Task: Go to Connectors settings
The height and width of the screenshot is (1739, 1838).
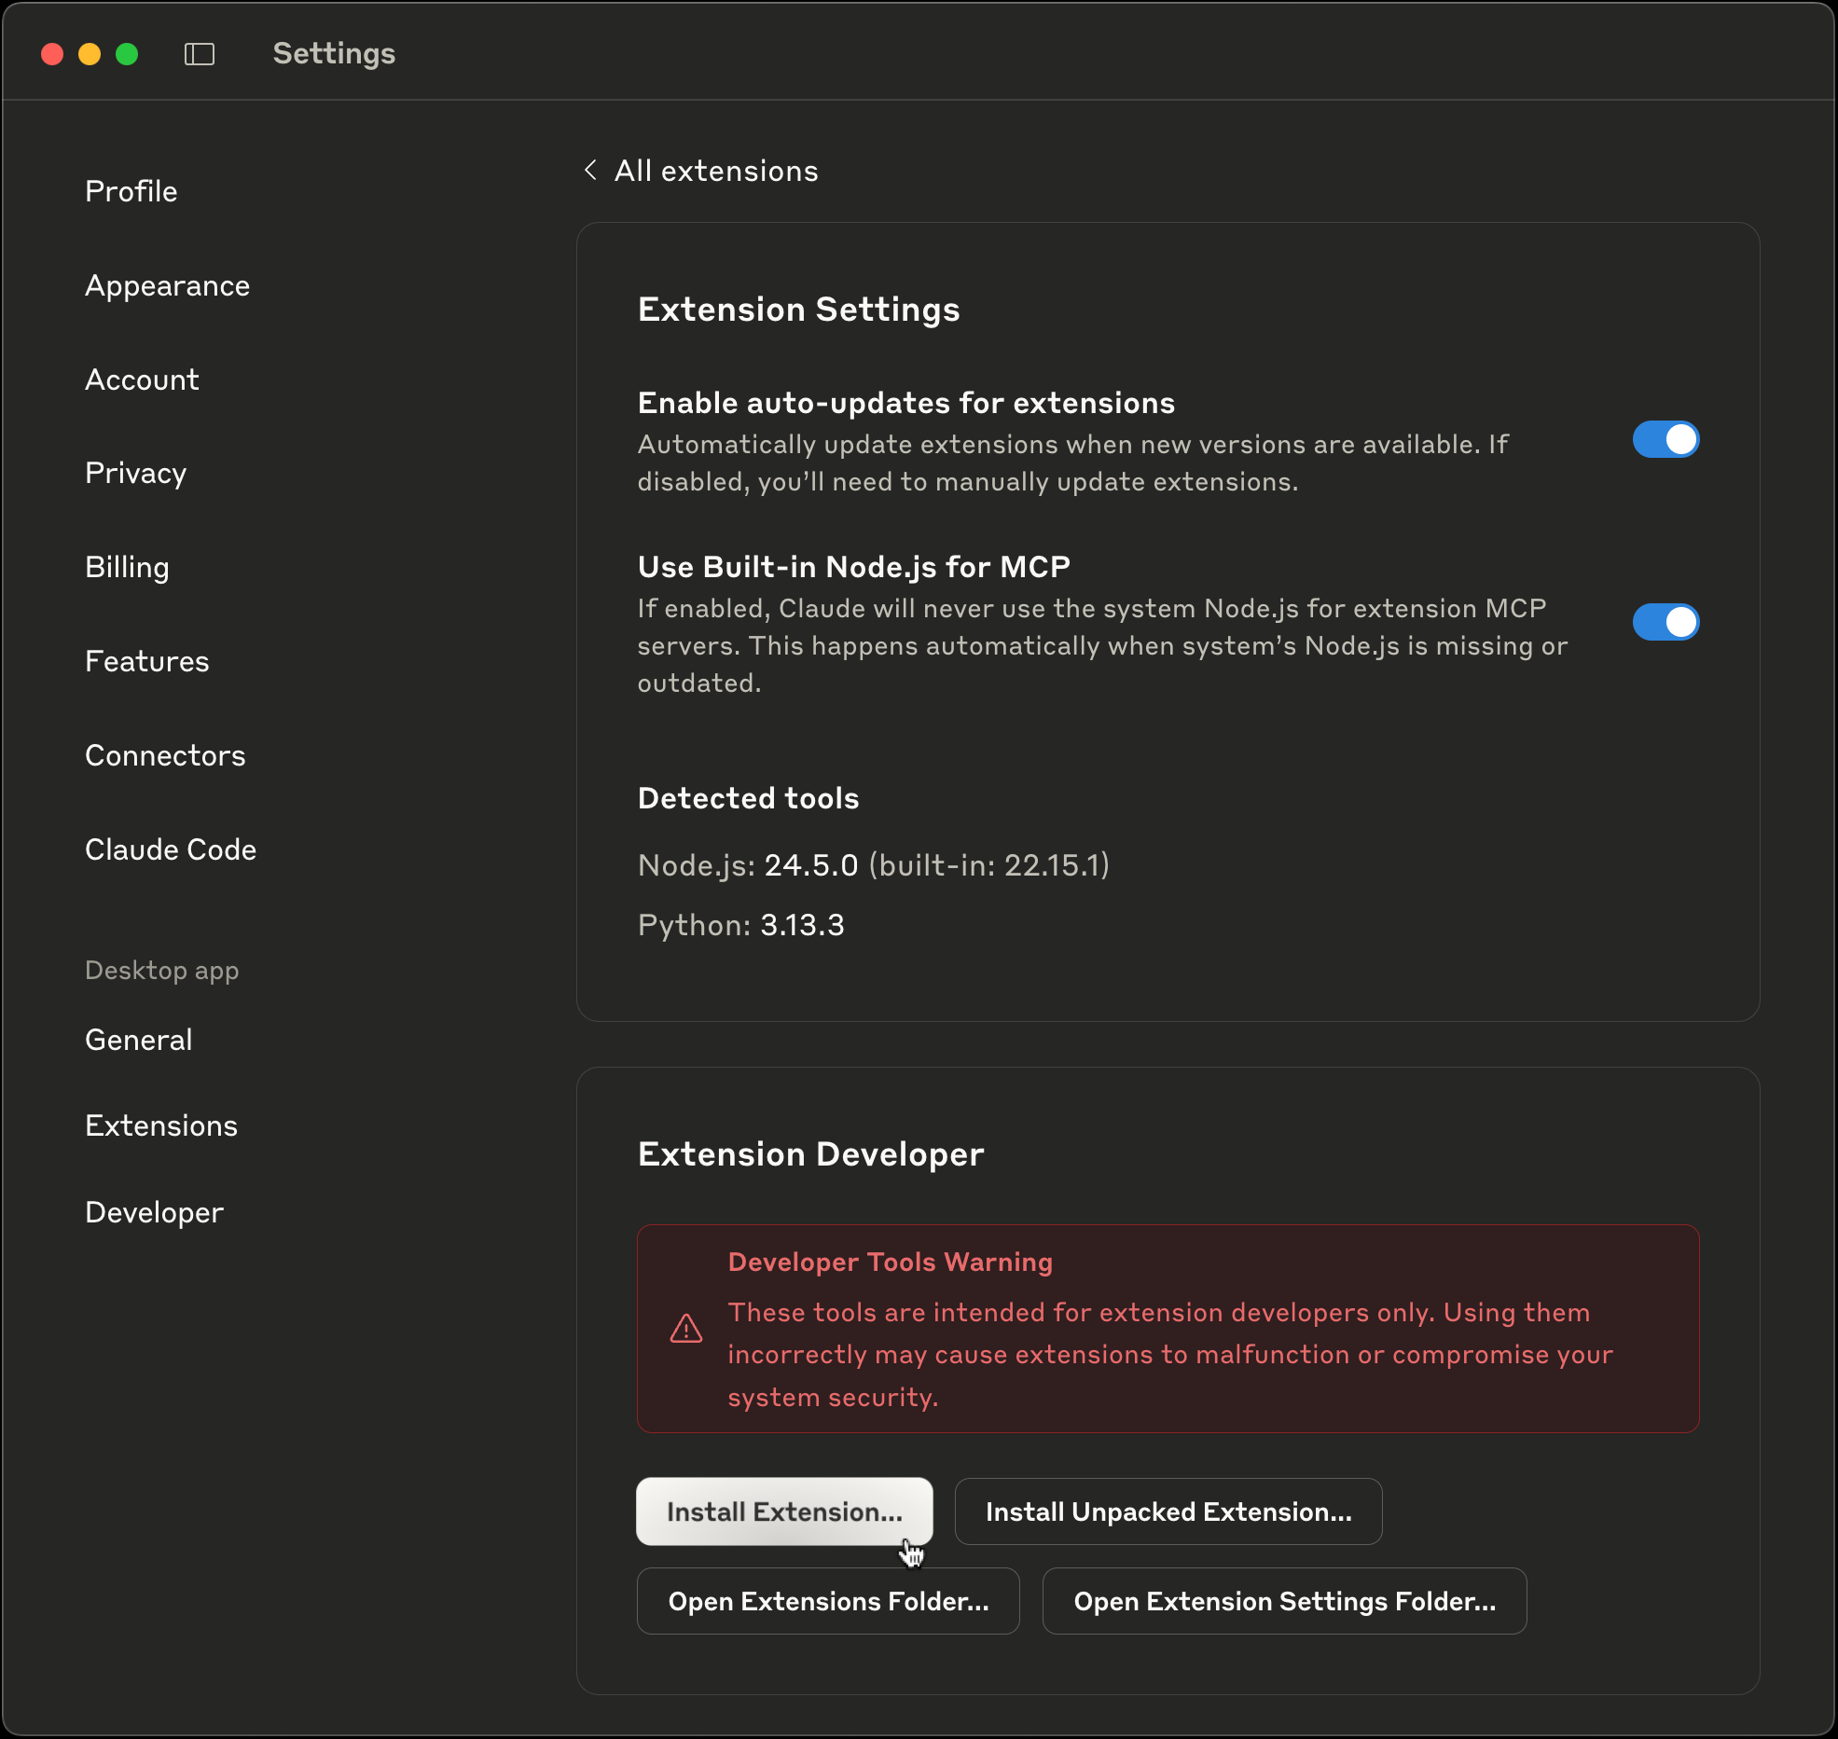Action: click(x=165, y=755)
